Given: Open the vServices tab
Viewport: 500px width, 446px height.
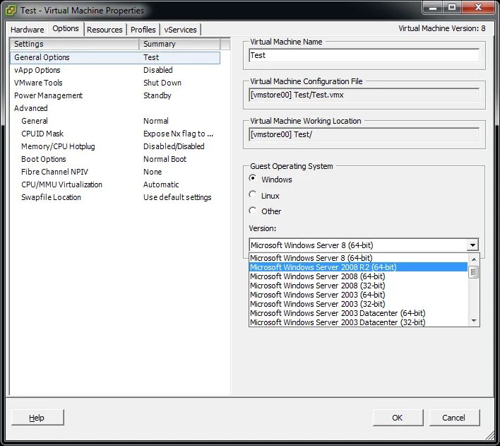Looking at the screenshot, I should pos(181,30).
